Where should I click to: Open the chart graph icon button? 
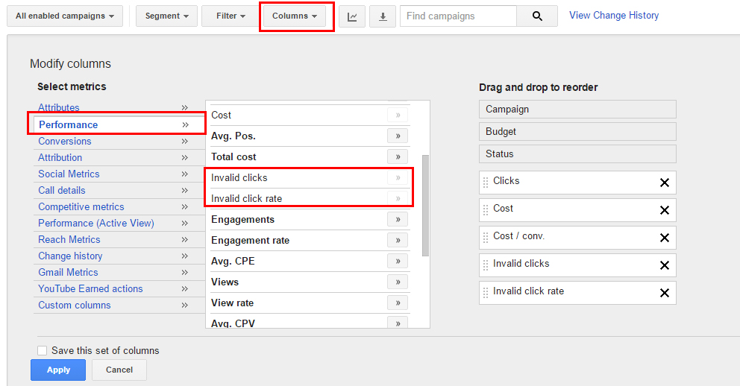pos(352,16)
